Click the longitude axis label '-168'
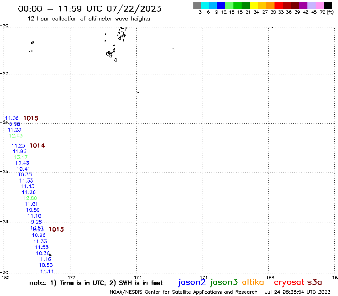 269,277
